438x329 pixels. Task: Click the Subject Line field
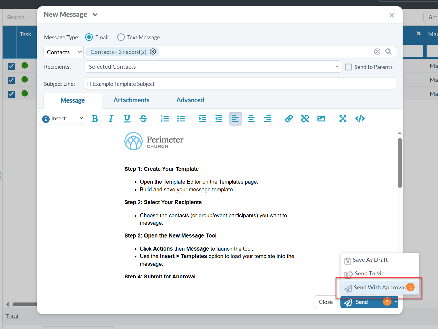coord(240,84)
